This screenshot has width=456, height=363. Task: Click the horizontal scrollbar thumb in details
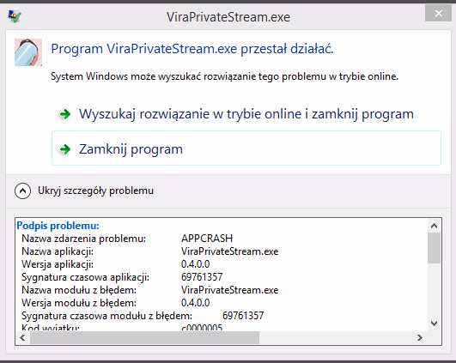click(144, 337)
